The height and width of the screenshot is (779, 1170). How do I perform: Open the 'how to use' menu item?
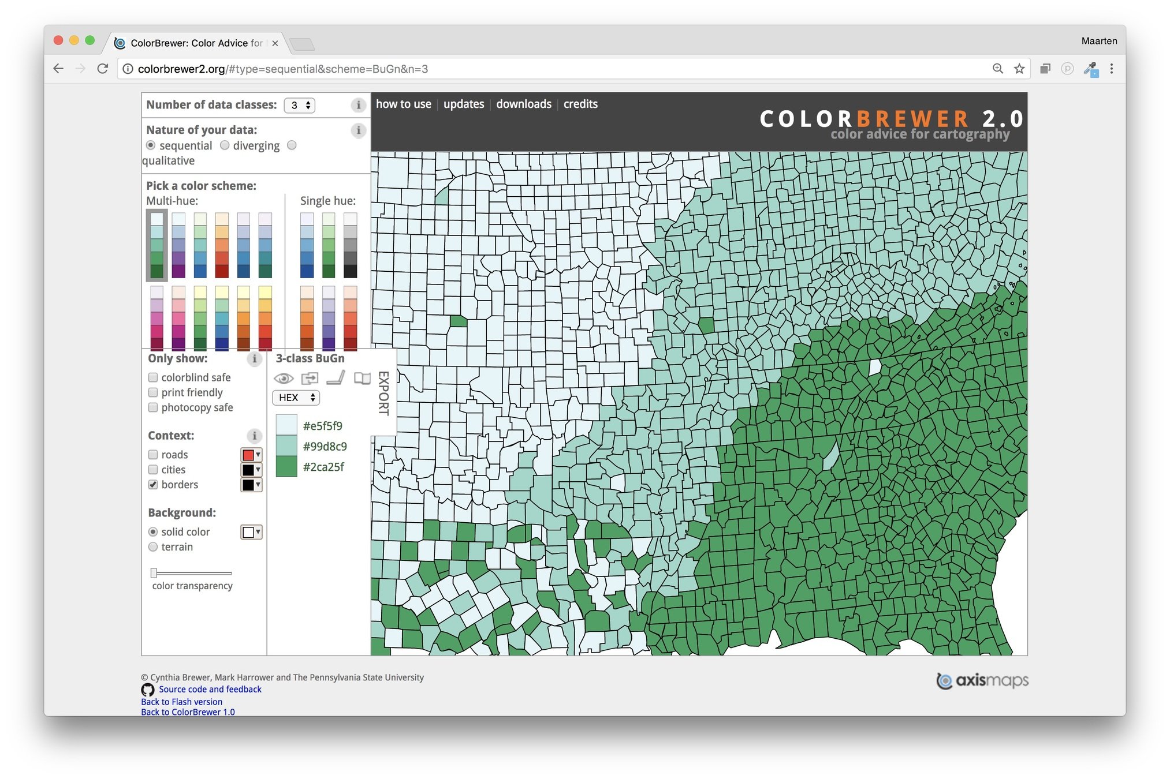(403, 104)
